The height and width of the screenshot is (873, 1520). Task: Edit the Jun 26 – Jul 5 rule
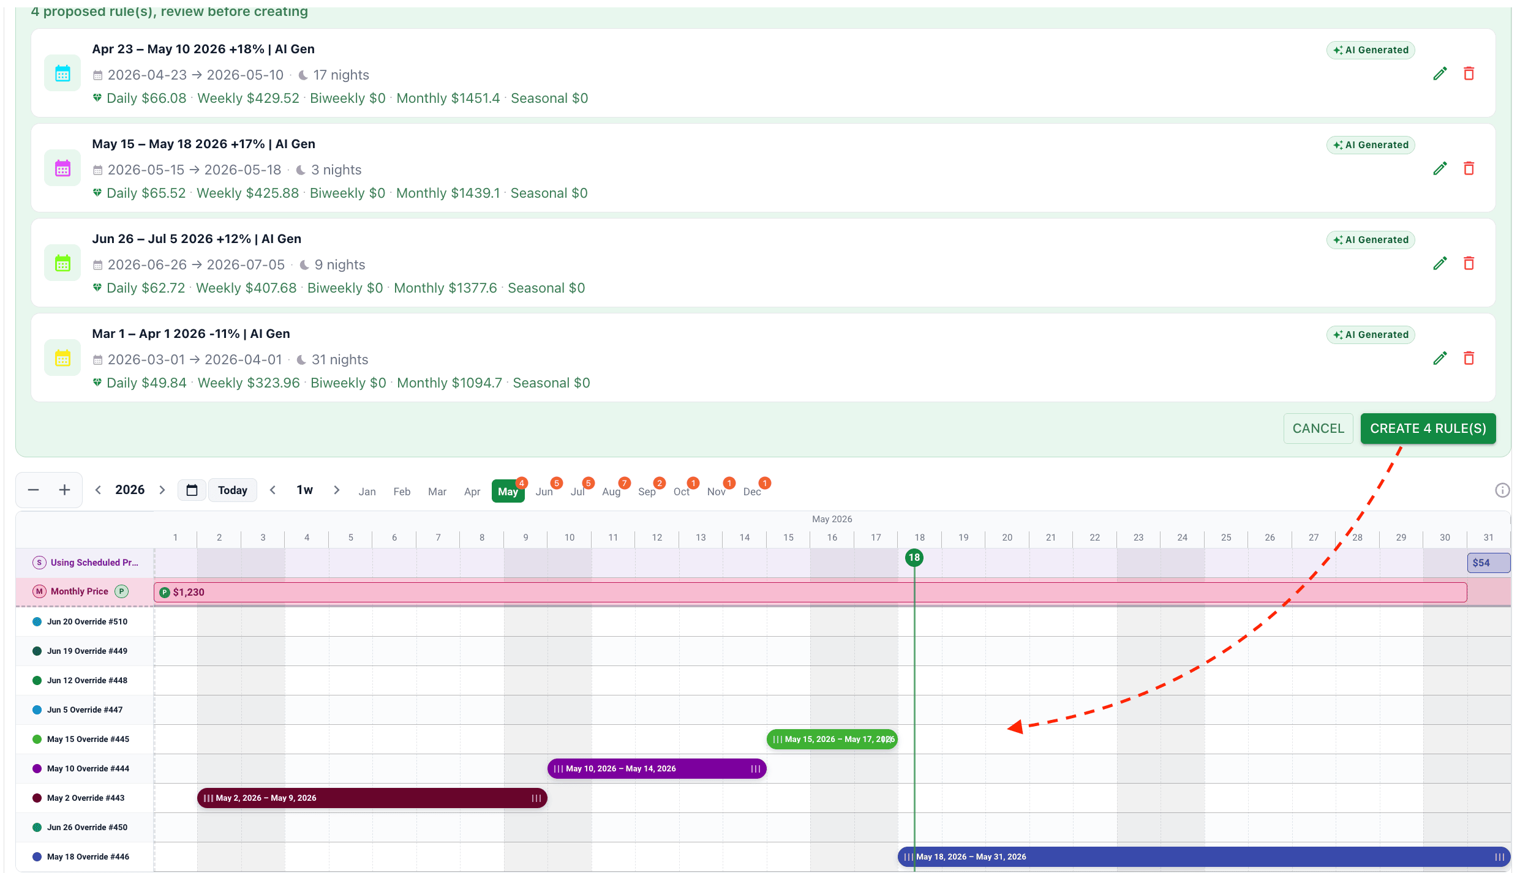tap(1440, 263)
